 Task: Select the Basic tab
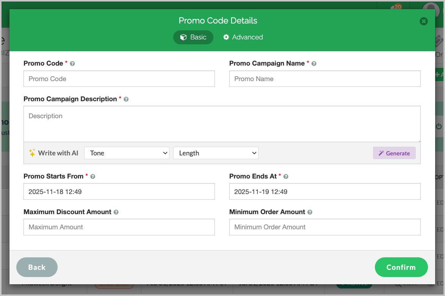(x=193, y=37)
